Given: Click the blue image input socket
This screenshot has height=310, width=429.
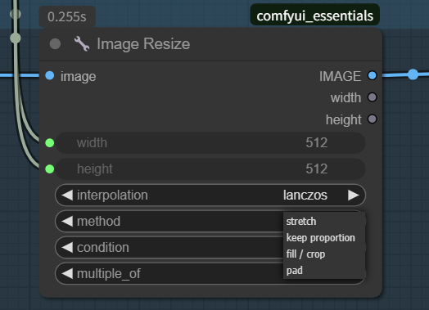Looking at the screenshot, I should pyautogui.click(x=49, y=76).
